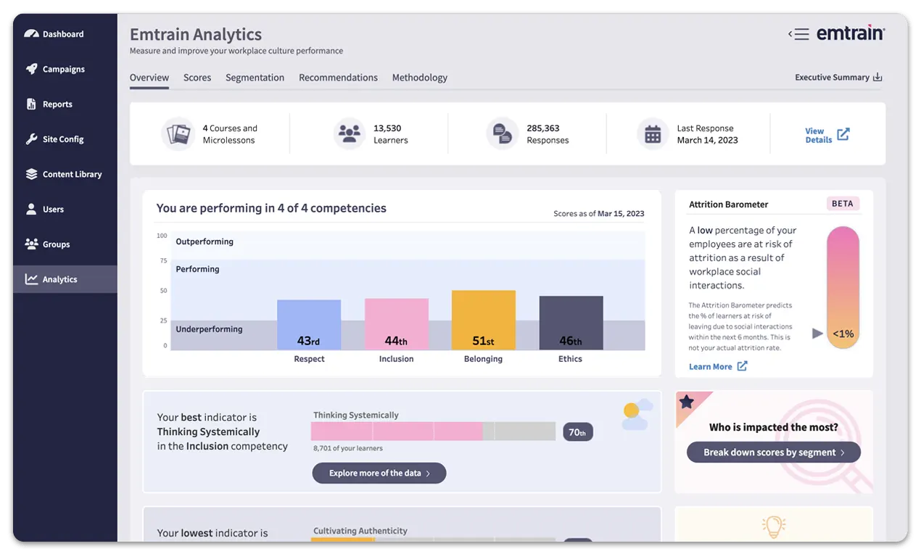This screenshot has width=921, height=554.
Task: Download the Executive Summary
Action: 838,77
